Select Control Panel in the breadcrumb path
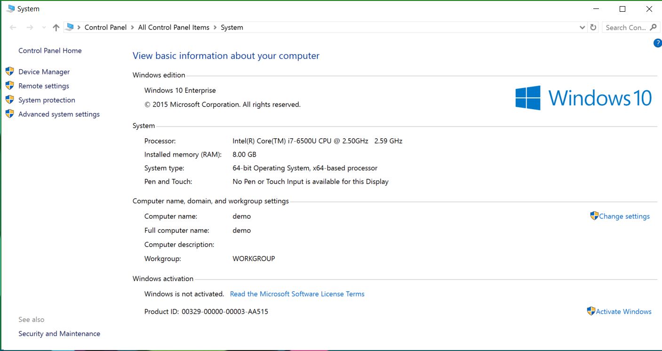This screenshot has height=351, width=662. 105,27
